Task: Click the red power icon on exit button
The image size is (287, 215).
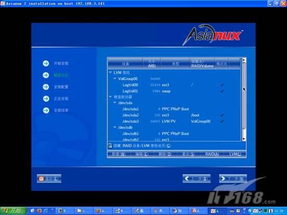Action: pos(41,179)
